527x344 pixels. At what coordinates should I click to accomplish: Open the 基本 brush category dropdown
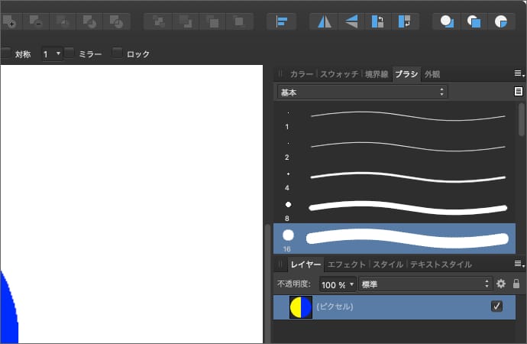pyautogui.click(x=362, y=92)
